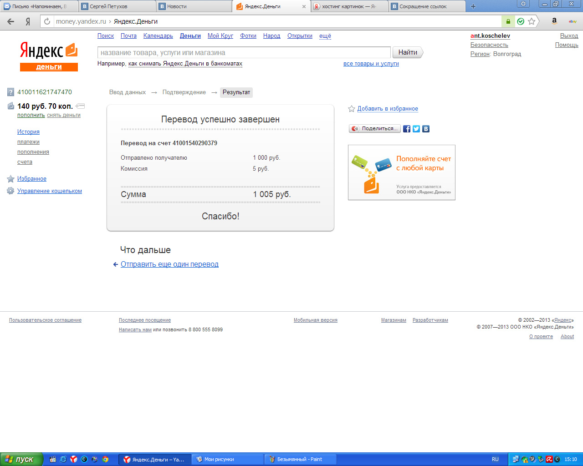Bookmark the page with the star icon
The width and height of the screenshot is (583, 466).
point(532,21)
